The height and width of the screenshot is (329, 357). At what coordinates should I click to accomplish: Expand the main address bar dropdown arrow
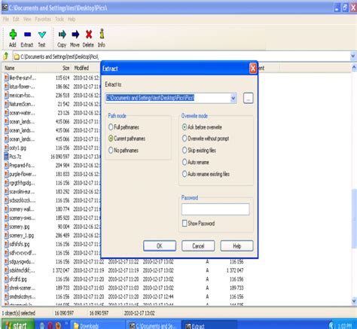(353, 56)
